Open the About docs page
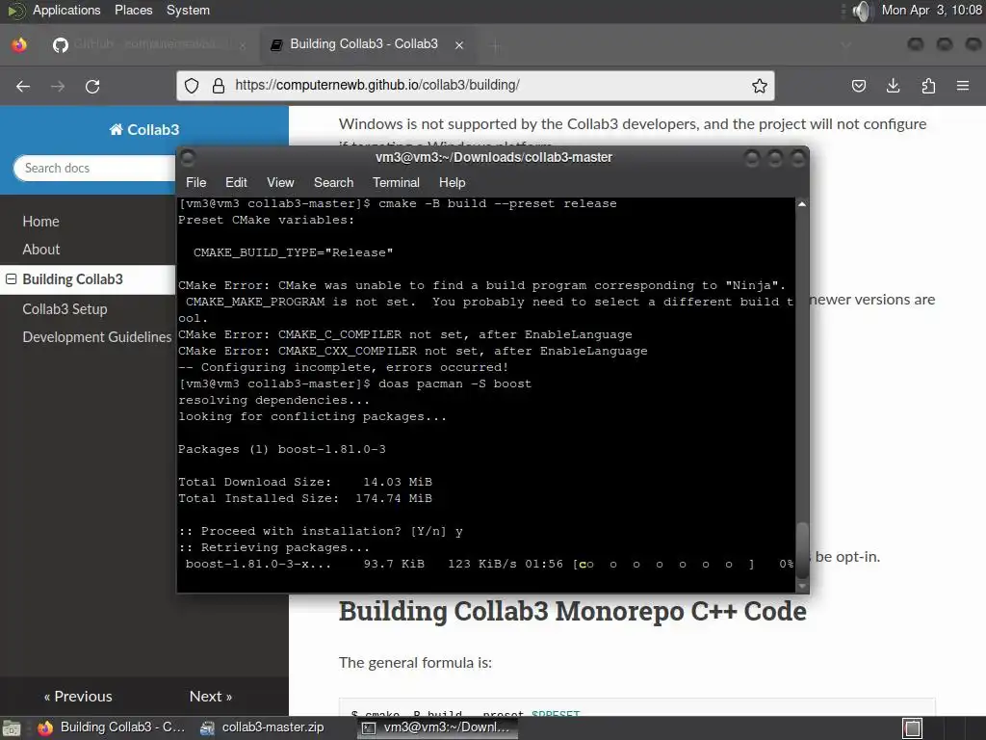The height and width of the screenshot is (740, 986). click(x=40, y=250)
